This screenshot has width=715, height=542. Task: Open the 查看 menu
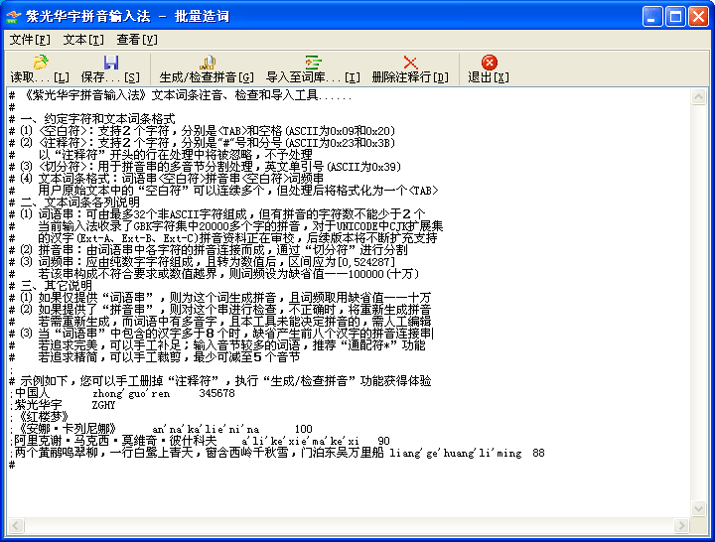click(137, 40)
